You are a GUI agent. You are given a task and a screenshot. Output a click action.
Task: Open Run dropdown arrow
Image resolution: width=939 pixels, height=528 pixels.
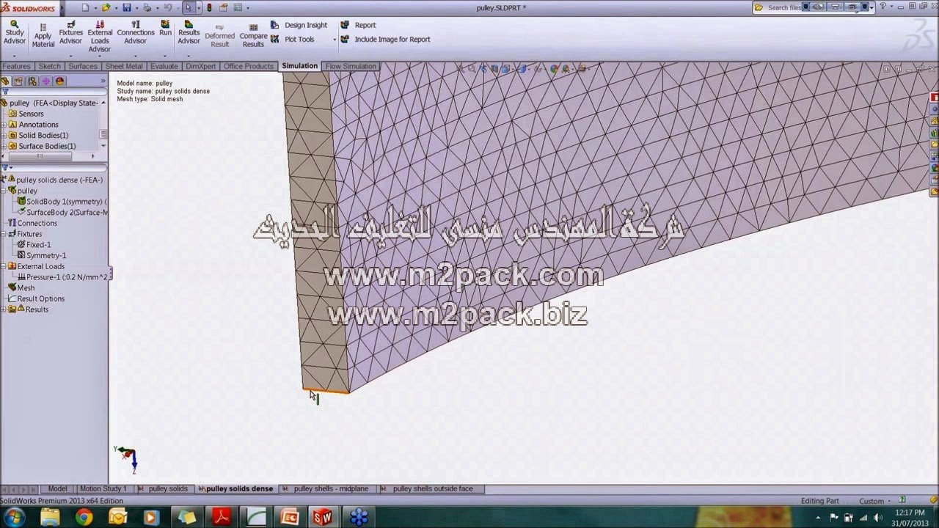tap(165, 56)
